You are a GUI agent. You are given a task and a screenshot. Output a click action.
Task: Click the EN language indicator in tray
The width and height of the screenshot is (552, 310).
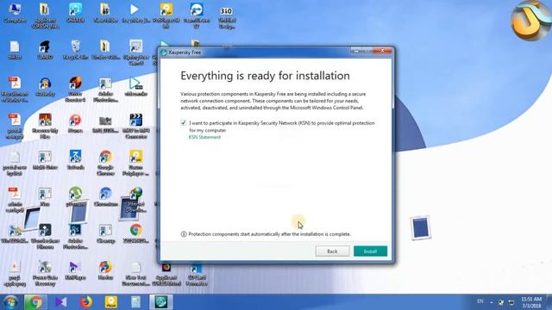(480, 301)
